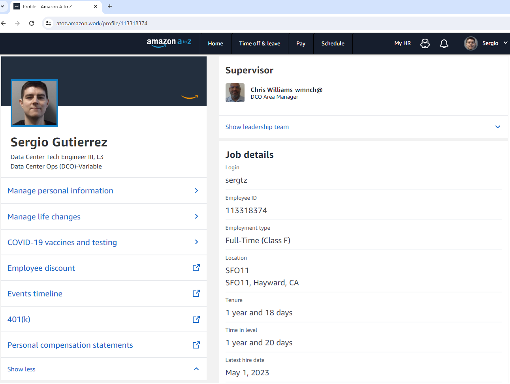Screen dimensions: 510x384
Task: Click the browser reload button
Action: pyautogui.click(x=32, y=23)
